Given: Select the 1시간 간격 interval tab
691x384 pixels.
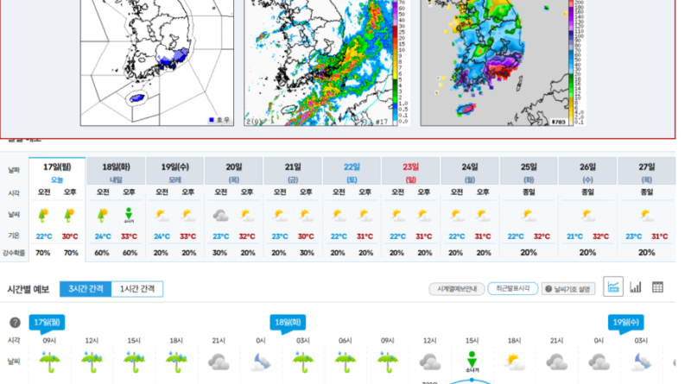Looking at the screenshot, I should click(137, 289).
